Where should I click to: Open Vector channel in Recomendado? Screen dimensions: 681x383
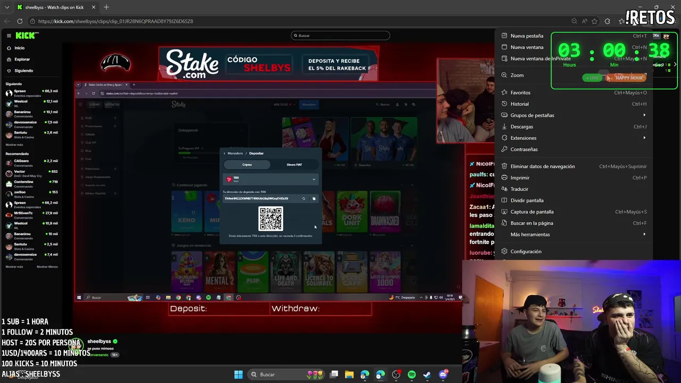pos(32,173)
